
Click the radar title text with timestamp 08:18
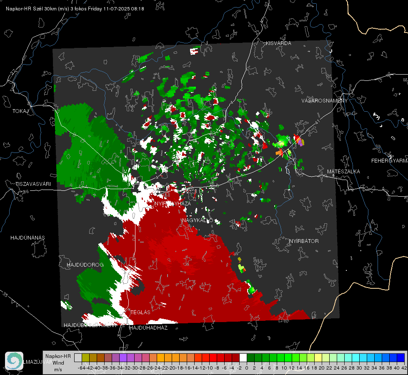tap(75, 9)
